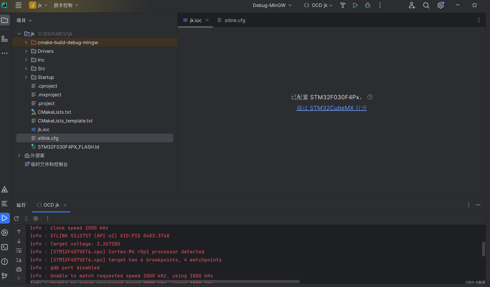This screenshot has height=287, width=490.
Task: Switch to the stlink.cfg editor tab
Action: pos(231,20)
